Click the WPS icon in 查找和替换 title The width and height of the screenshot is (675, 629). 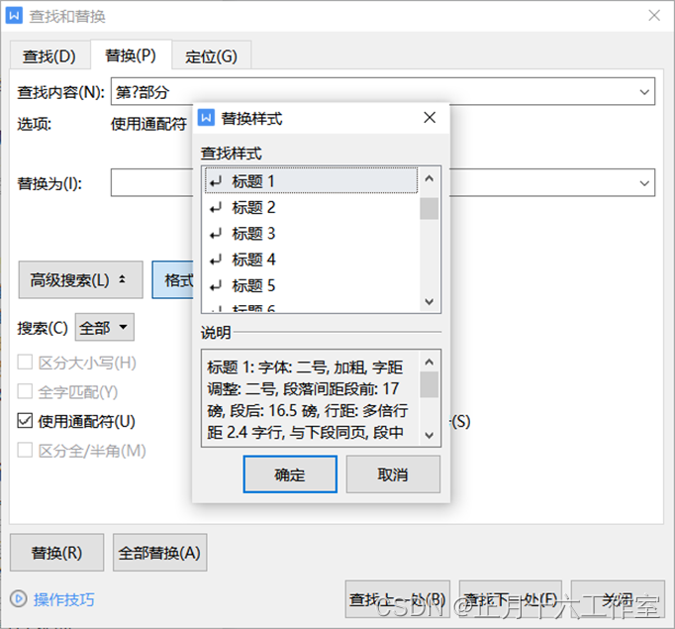pos(14,16)
